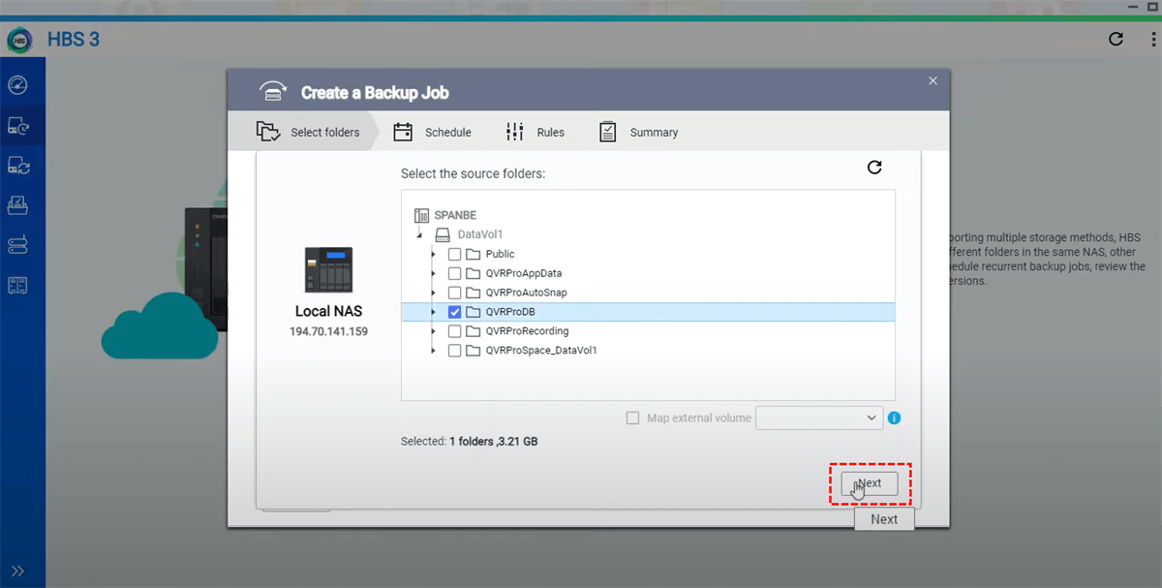
Task: Click the refresh icon in HBS 3 title bar
Action: [x=1116, y=40]
